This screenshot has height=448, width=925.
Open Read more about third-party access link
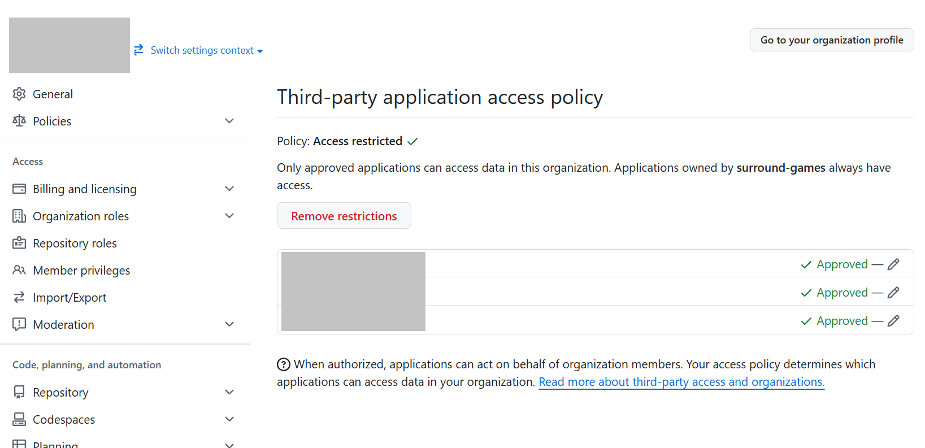point(681,382)
